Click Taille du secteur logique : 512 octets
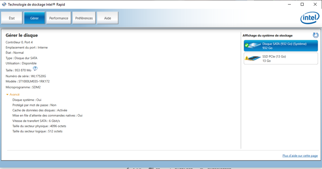The width and height of the screenshot is (322, 169). click(37, 131)
